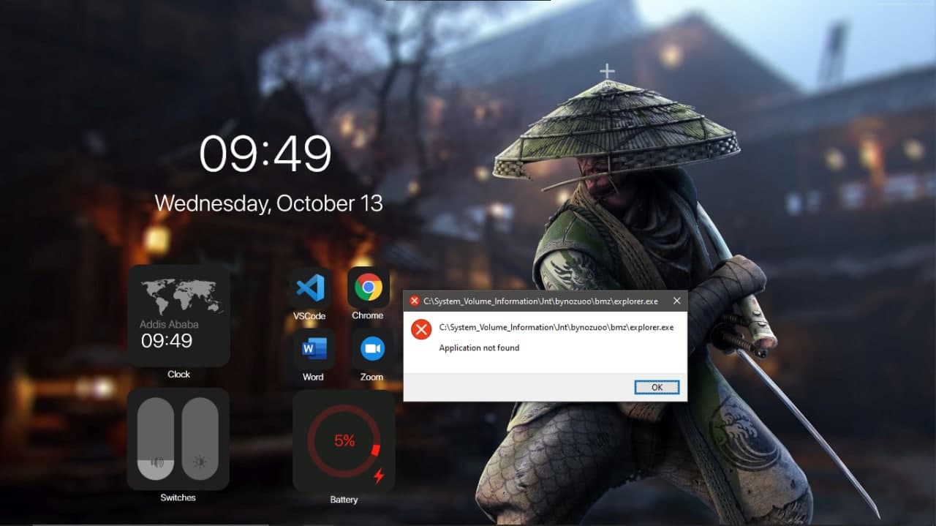The image size is (936, 526).
Task: Close the explorer.exe error dialog
Action: tap(676, 301)
